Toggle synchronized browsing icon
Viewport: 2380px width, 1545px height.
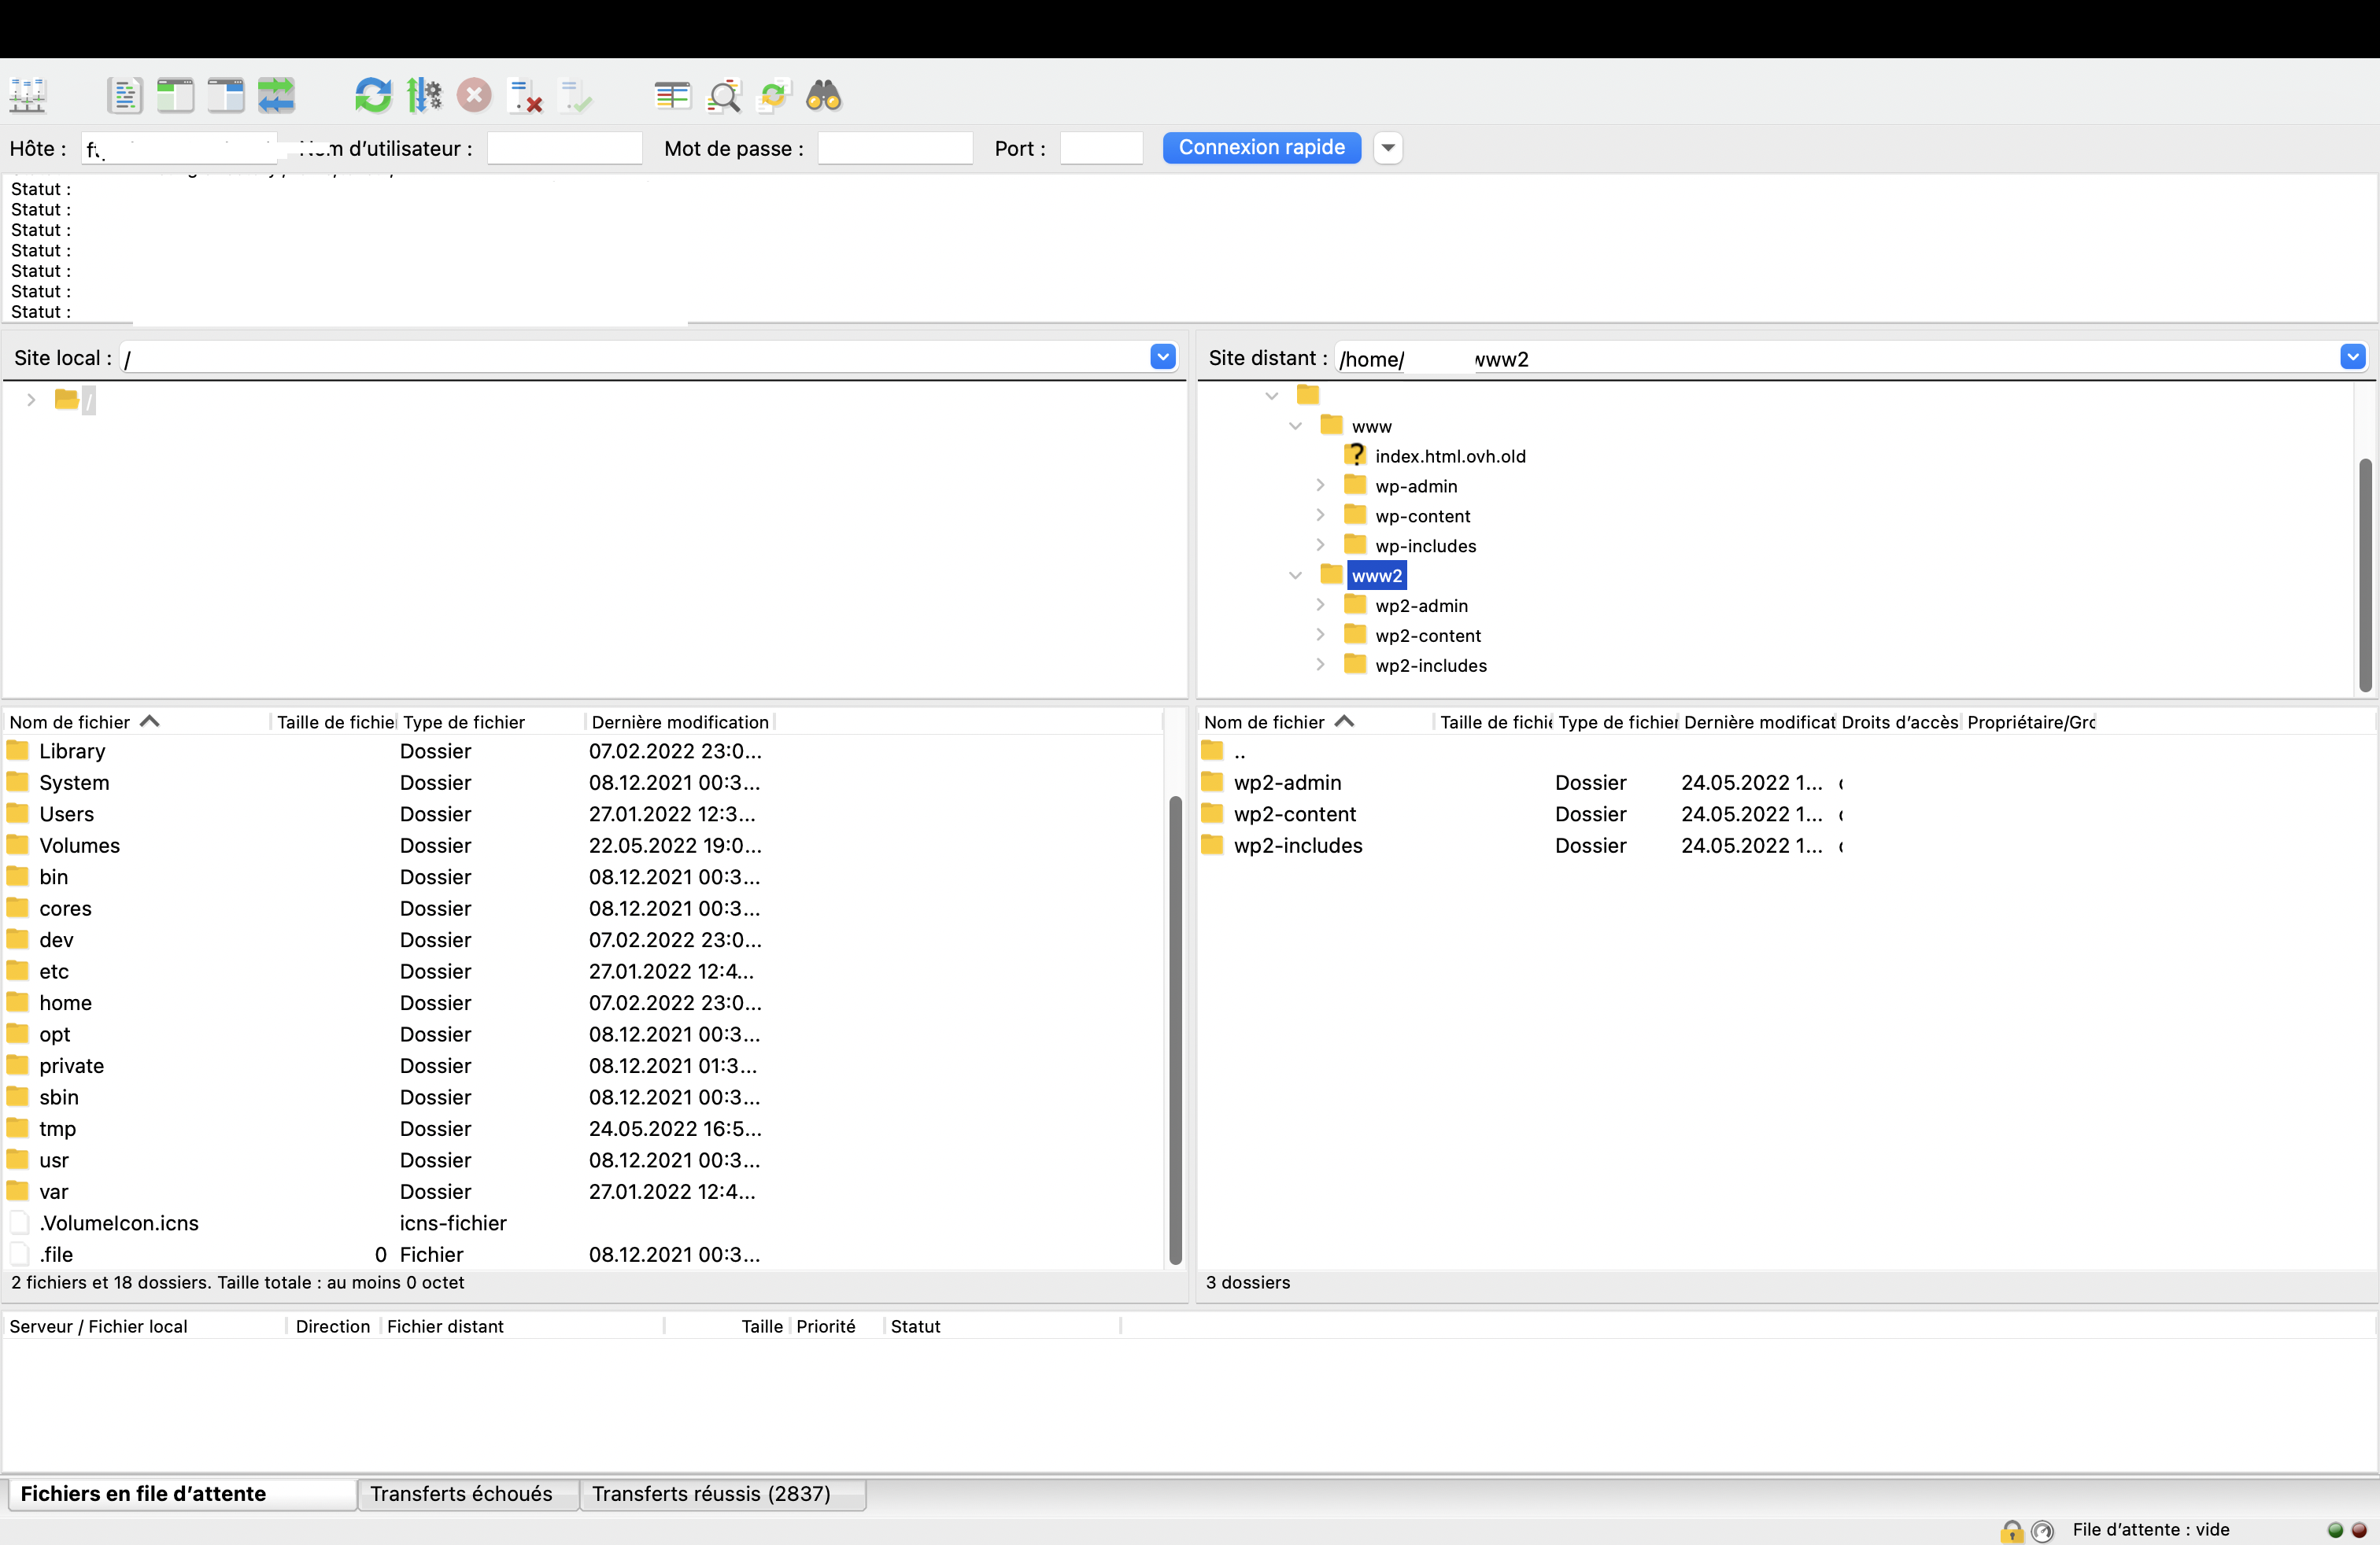774,96
